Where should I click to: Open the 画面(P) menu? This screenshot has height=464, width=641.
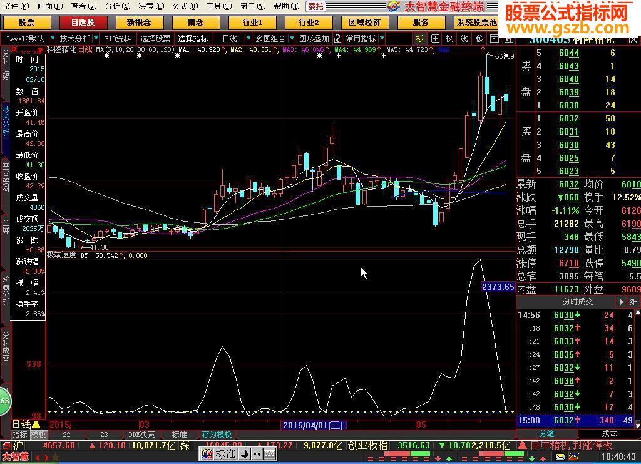click(x=49, y=6)
